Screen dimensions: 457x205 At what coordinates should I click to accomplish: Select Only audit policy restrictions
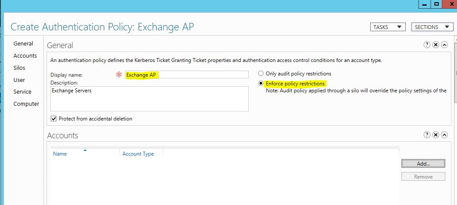coord(261,74)
